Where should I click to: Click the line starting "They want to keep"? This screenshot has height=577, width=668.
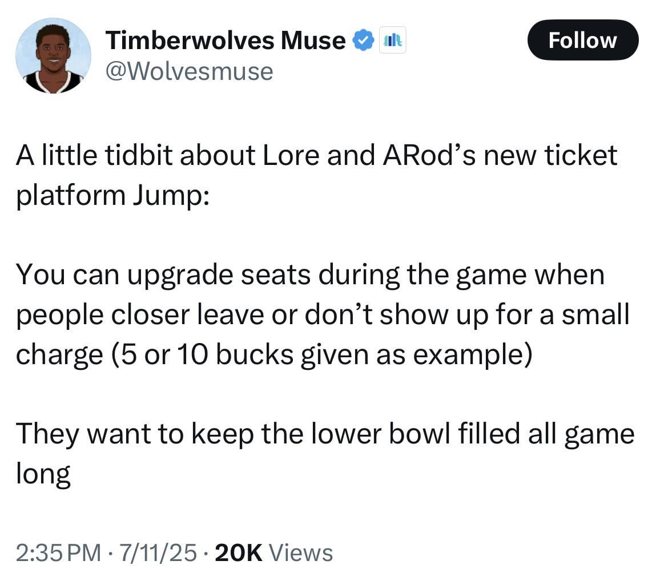[324, 434]
